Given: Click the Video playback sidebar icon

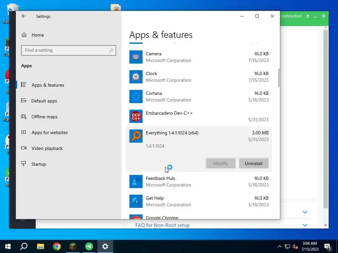Looking at the screenshot, I should click(x=24, y=148).
